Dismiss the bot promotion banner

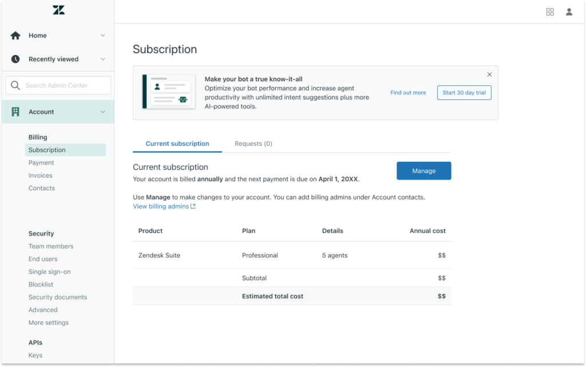click(x=489, y=74)
